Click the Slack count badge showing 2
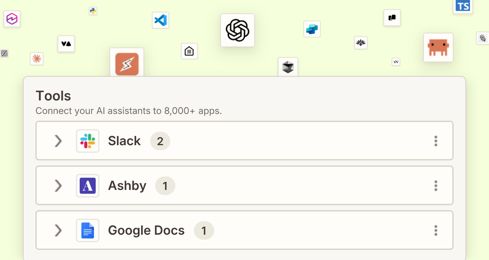Viewport: 489px width, 260px height. [x=160, y=141]
